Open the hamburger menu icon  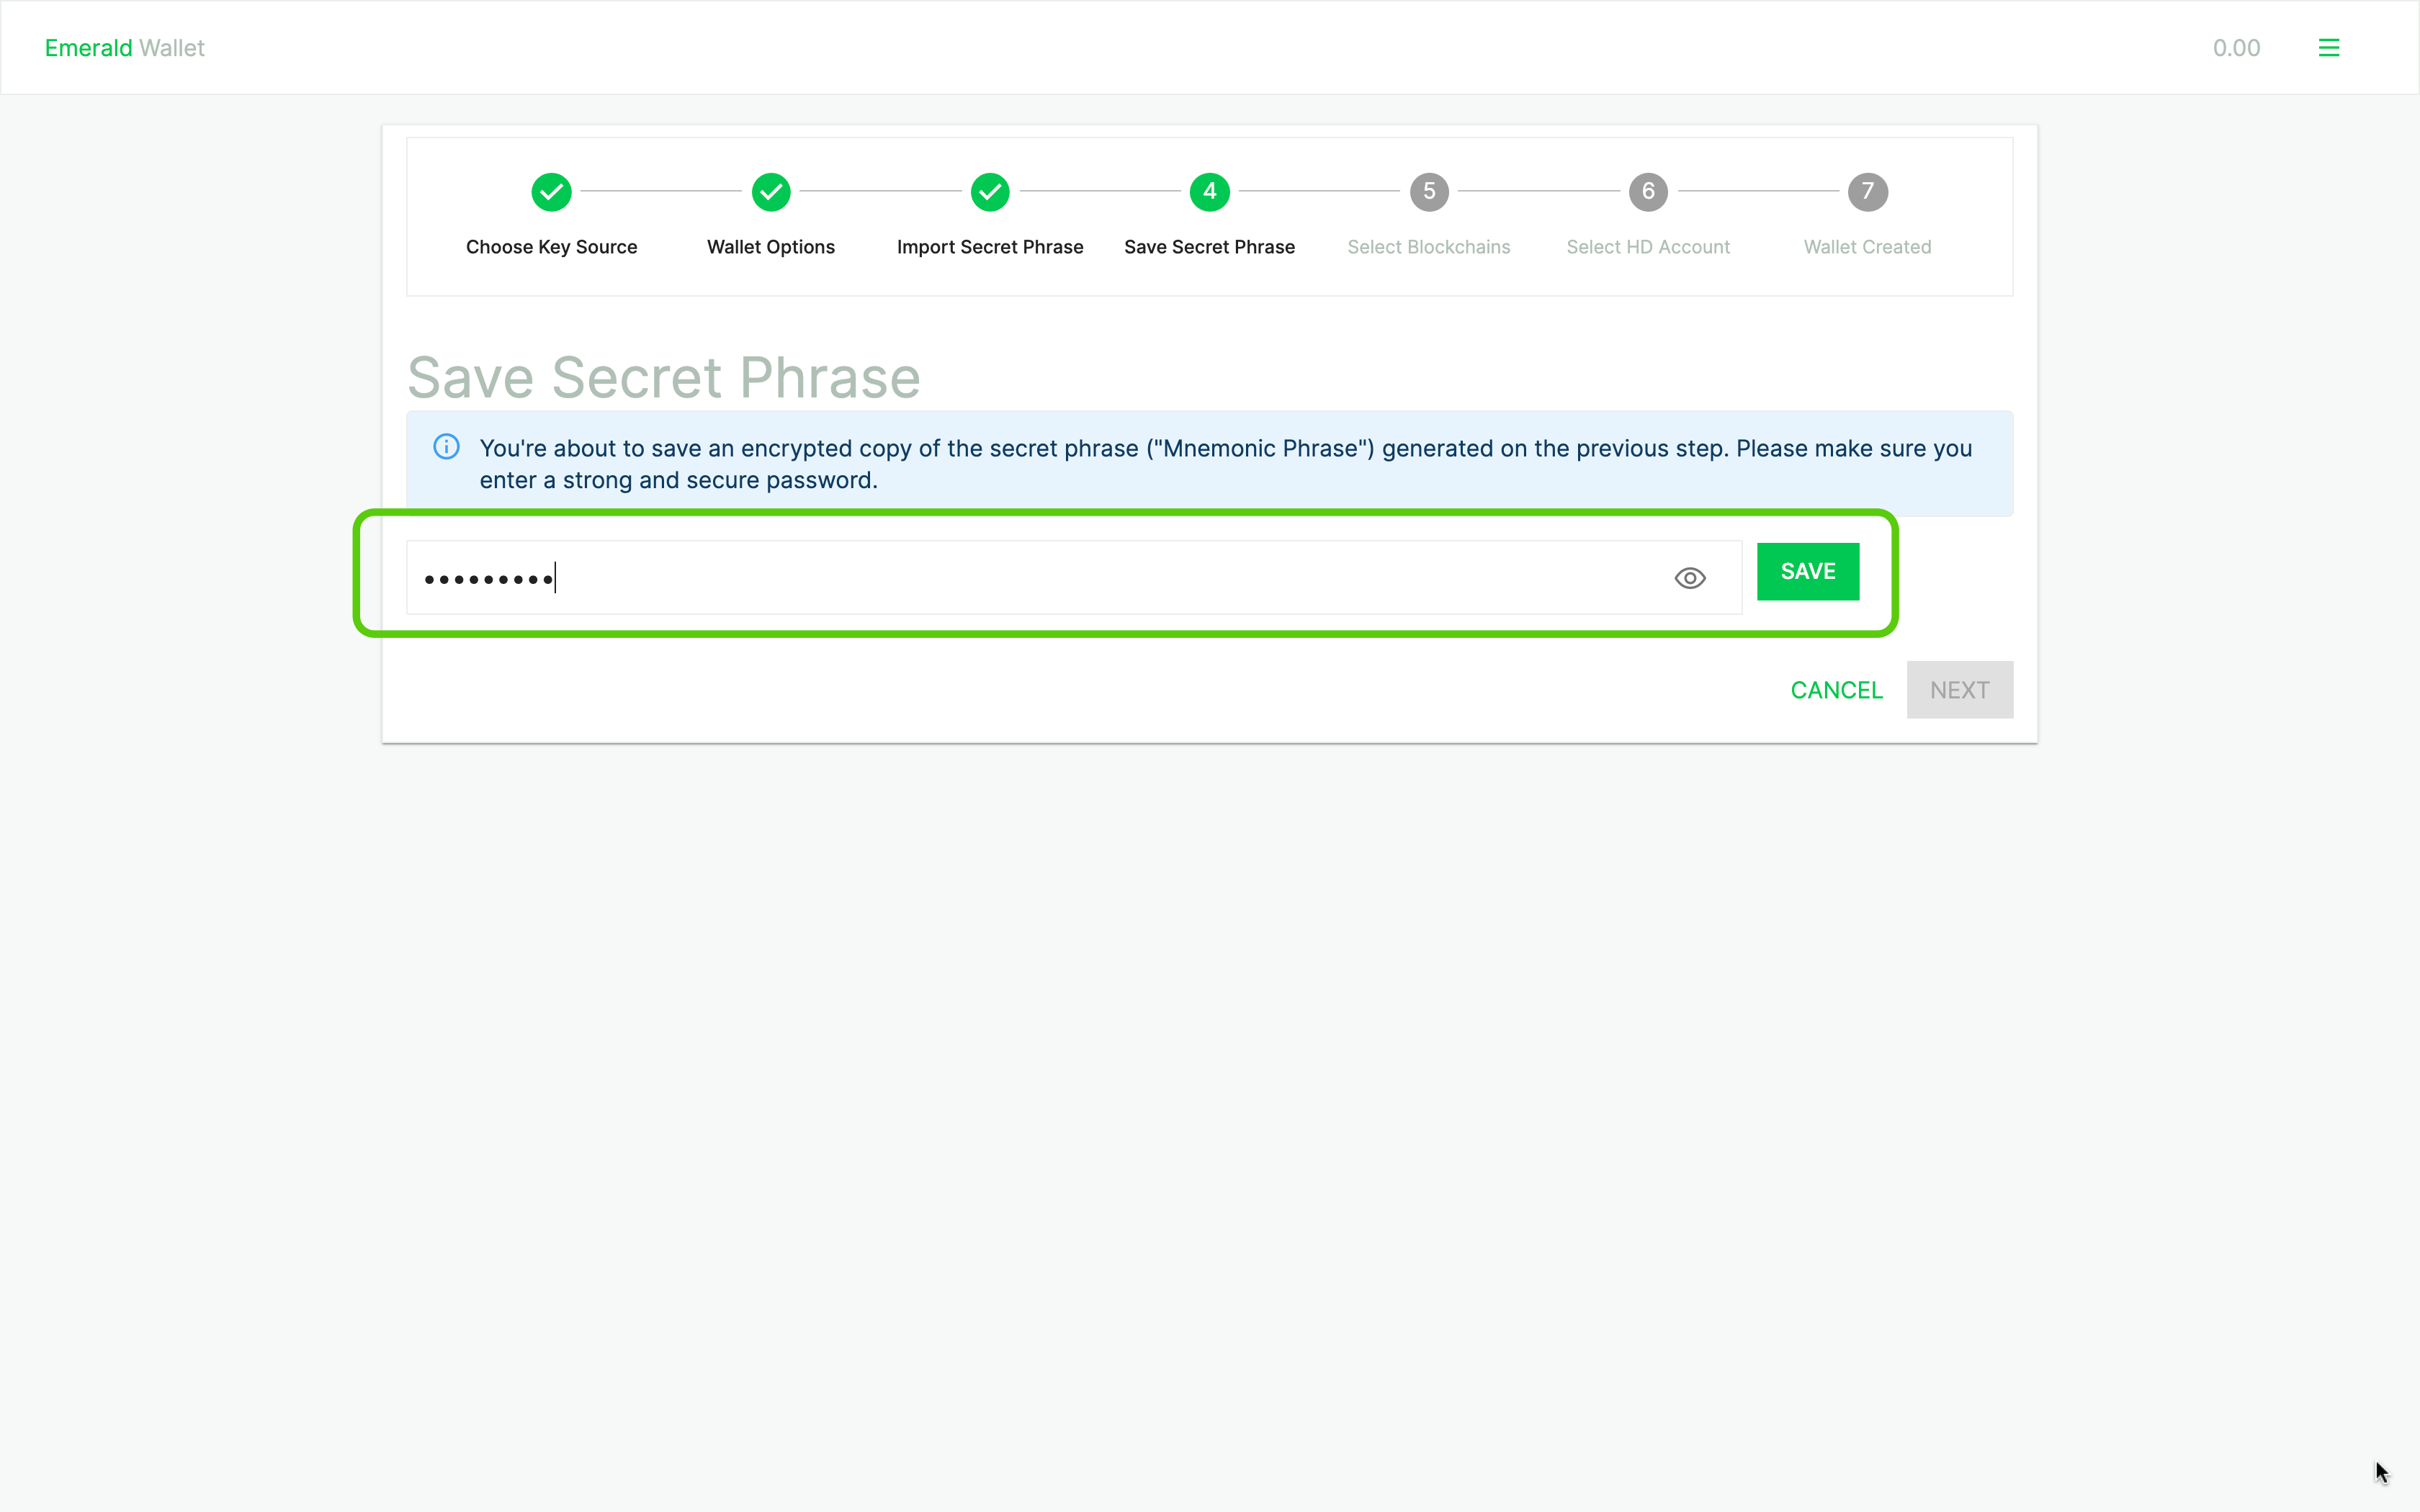(x=2328, y=48)
